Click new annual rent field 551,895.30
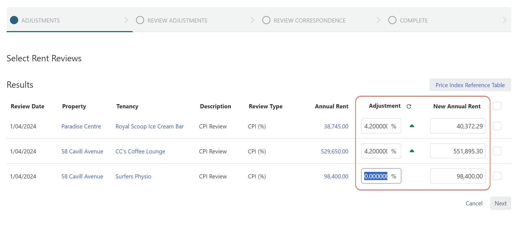The image size is (520, 226). pos(458,151)
